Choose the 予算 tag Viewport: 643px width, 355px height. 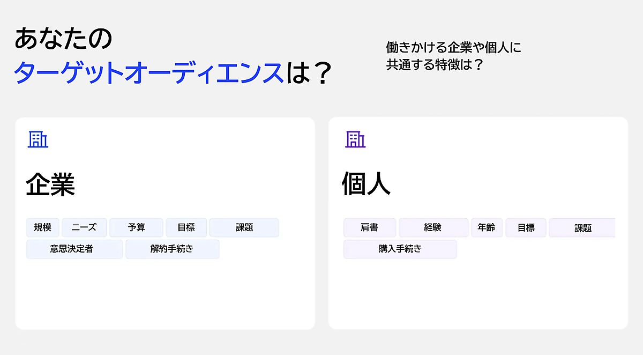click(x=136, y=227)
